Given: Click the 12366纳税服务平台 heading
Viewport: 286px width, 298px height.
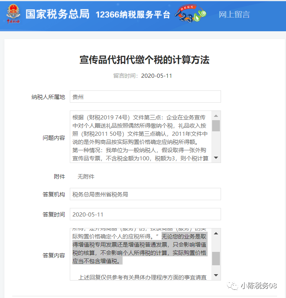Looking at the screenshot, I should [x=133, y=15].
